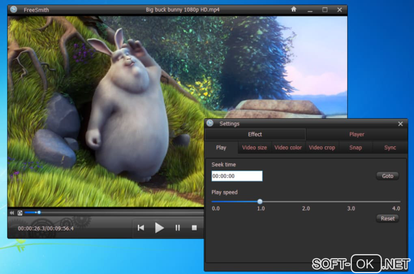Image resolution: width=414 pixels, height=274 pixels.
Task: Click the fullscreen square icon beside the speaker
Action: [x=20, y=213]
